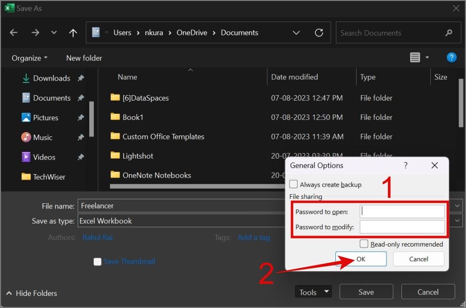Click Cancel in General Options dialog
This screenshot has height=308, width=466.
(419, 259)
